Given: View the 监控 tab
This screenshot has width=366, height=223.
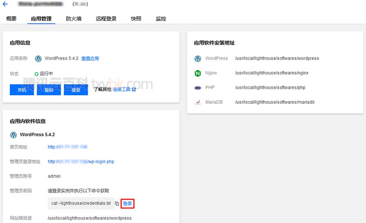Looking at the screenshot, I should tap(161, 19).
